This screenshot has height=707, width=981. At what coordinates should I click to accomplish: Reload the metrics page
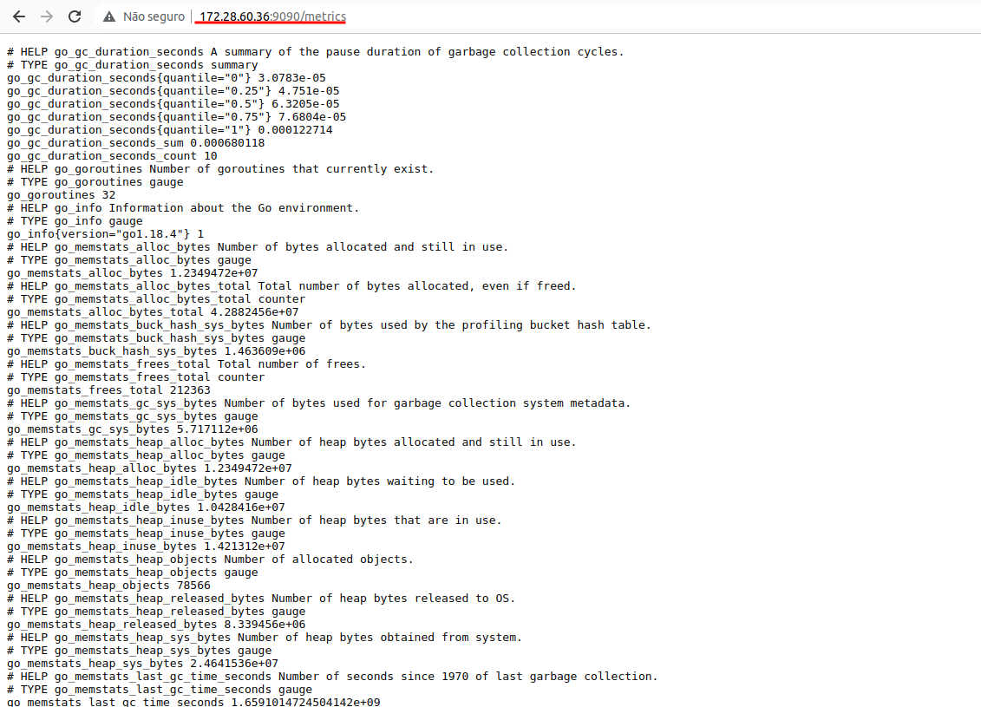[x=75, y=16]
